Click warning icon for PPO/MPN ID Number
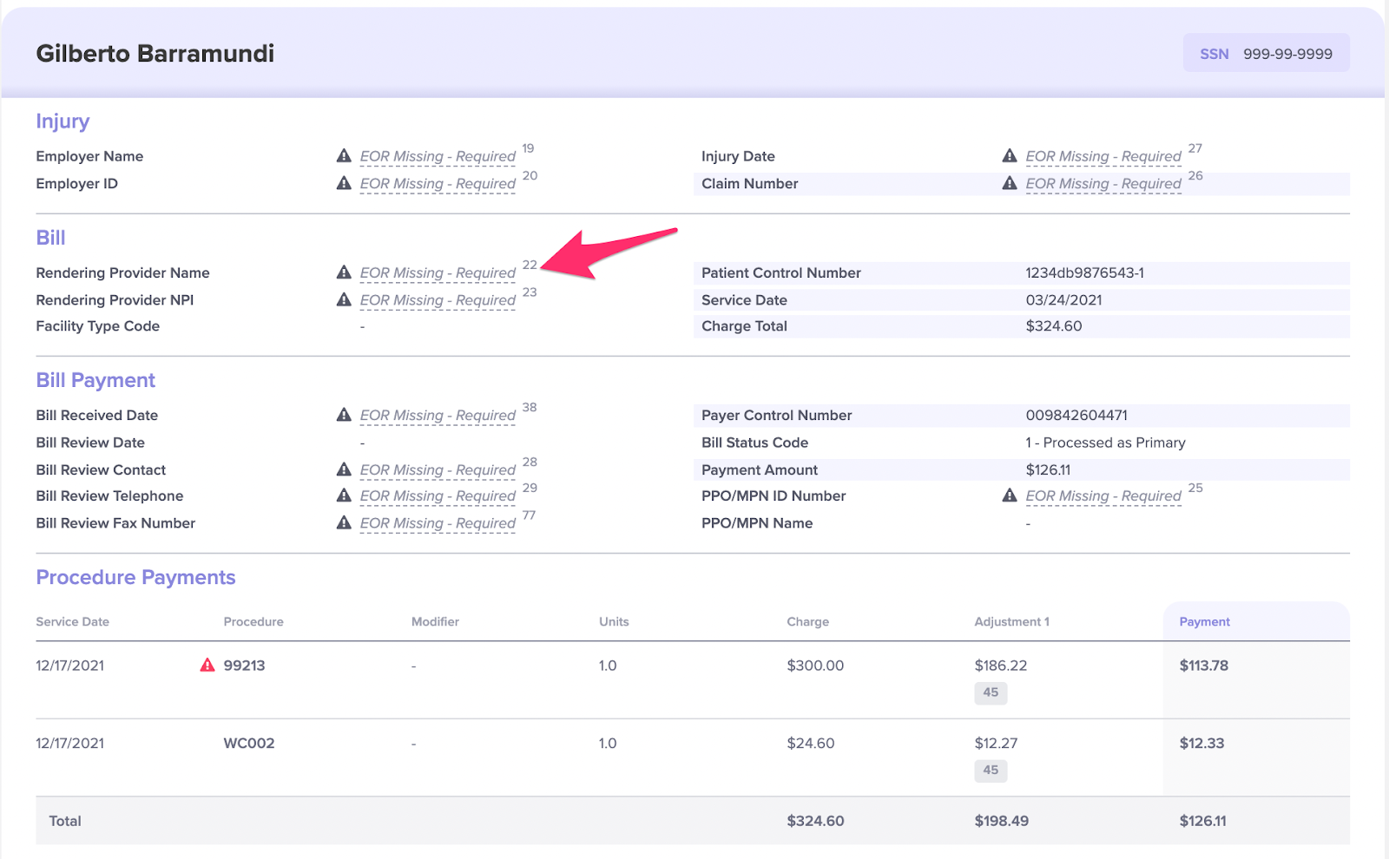Screen dimensions: 1389x859 click(1010, 495)
